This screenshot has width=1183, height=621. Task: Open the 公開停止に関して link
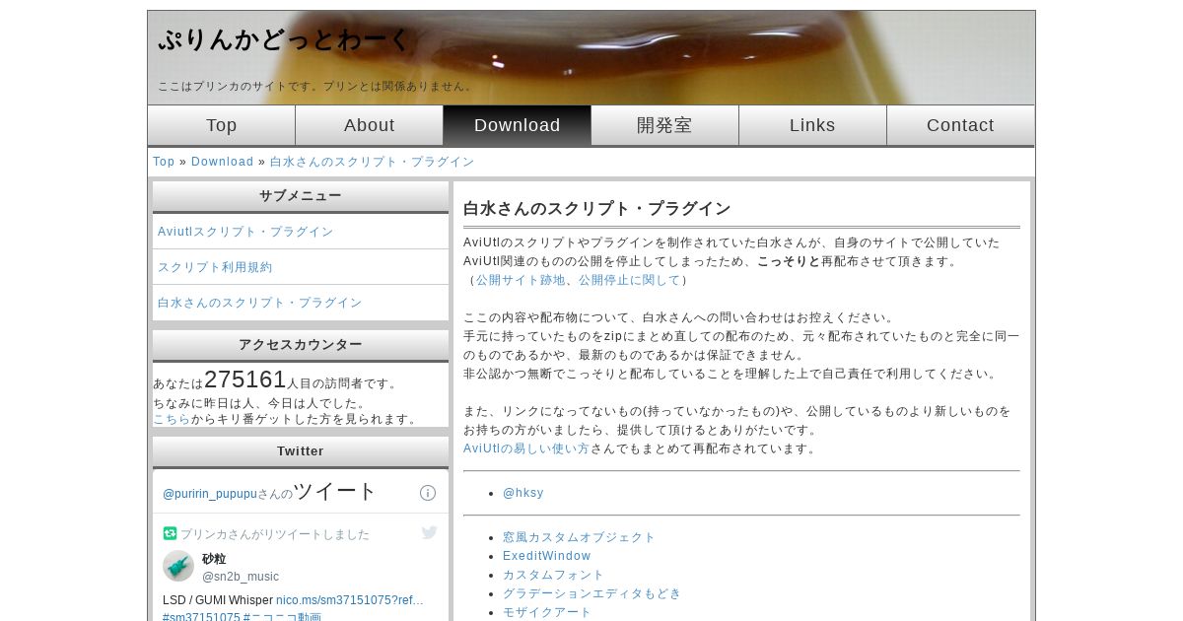pos(630,280)
